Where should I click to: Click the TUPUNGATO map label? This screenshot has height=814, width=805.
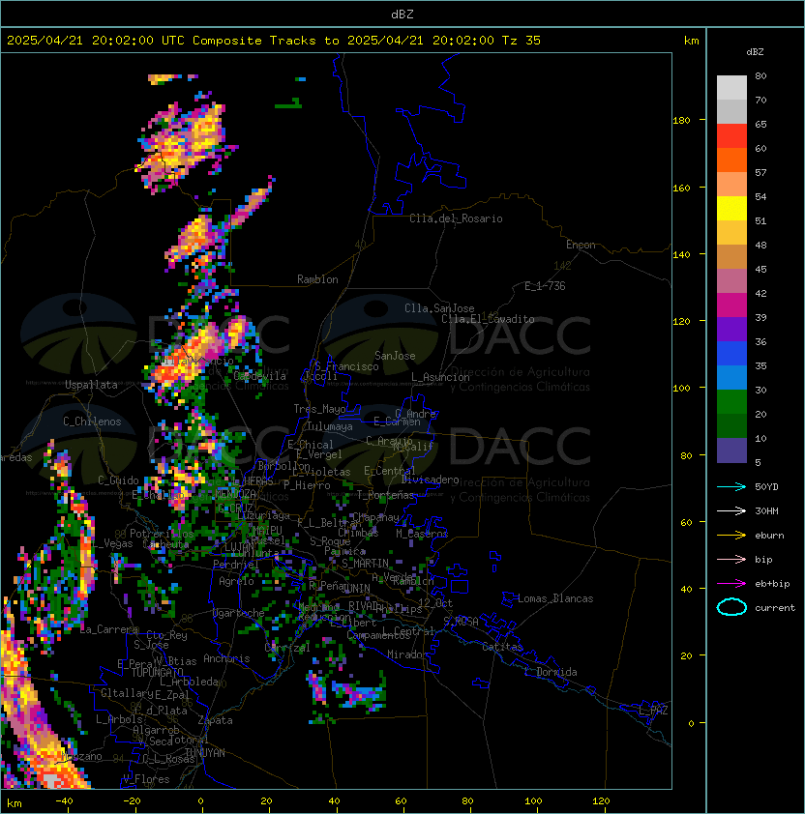pos(157,672)
